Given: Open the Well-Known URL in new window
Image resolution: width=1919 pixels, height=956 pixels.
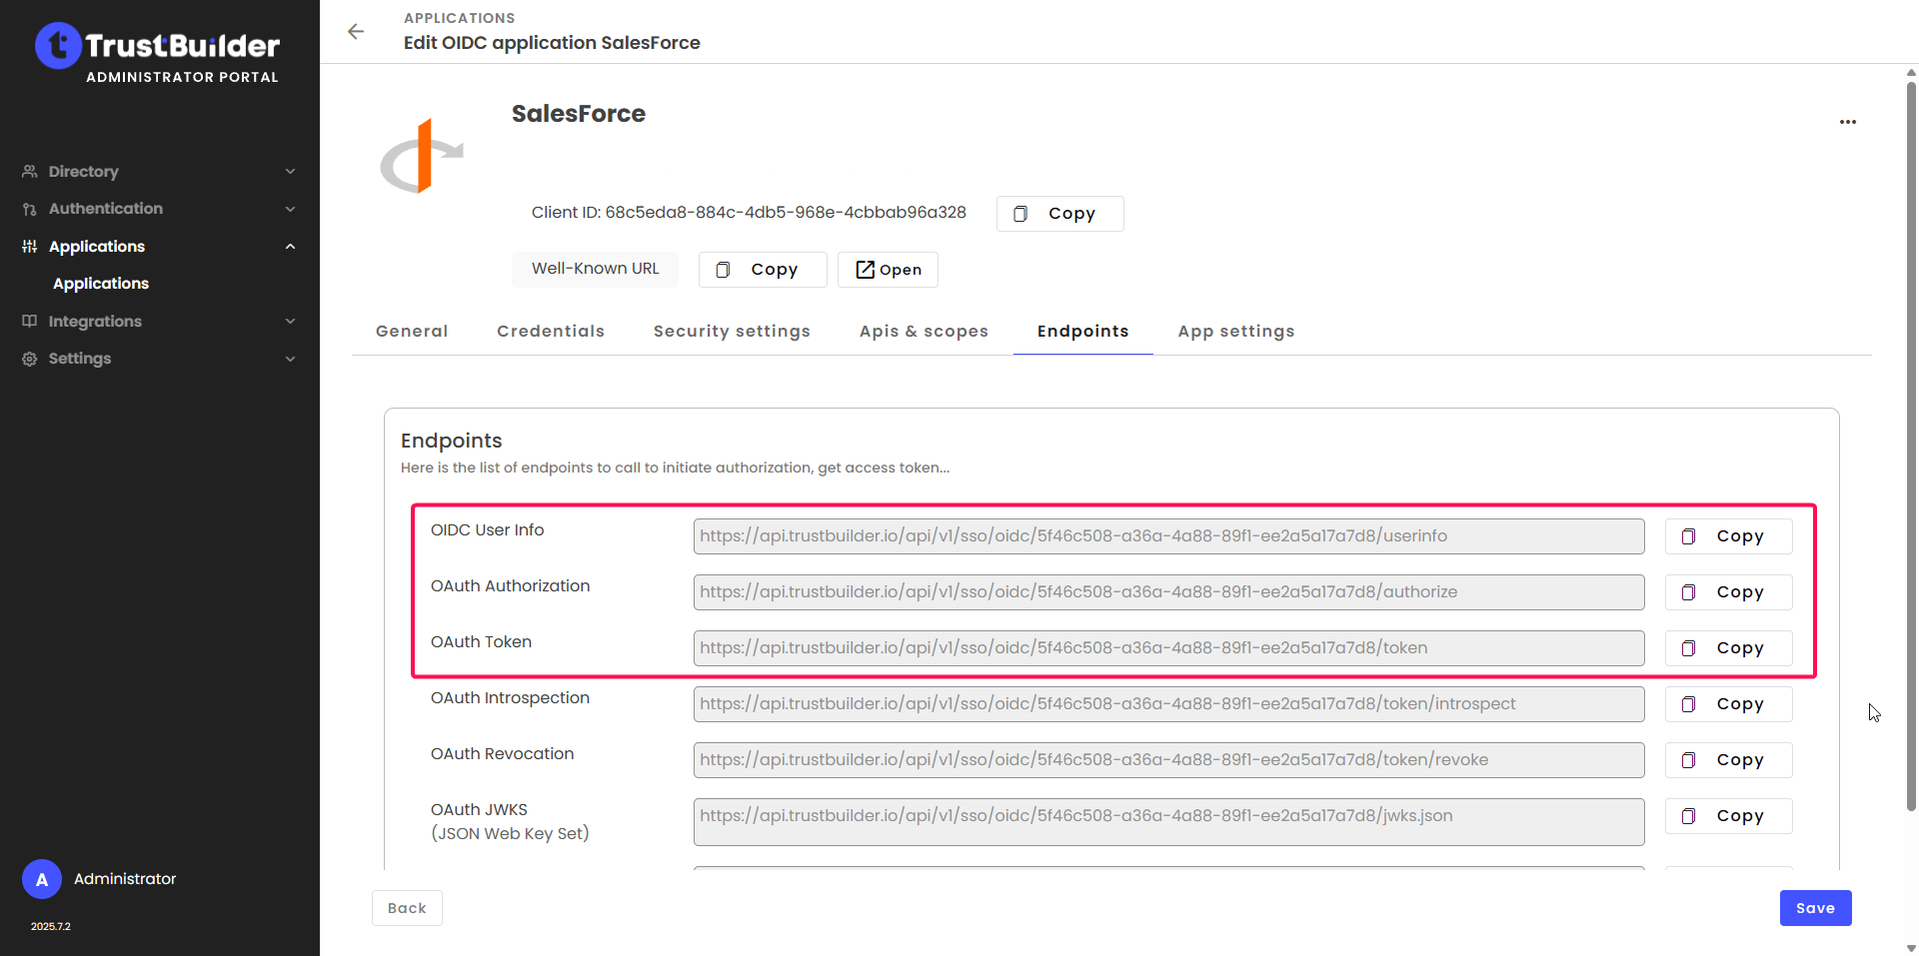Looking at the screenshot, I should pyautogui.click(x=888, y=270).
